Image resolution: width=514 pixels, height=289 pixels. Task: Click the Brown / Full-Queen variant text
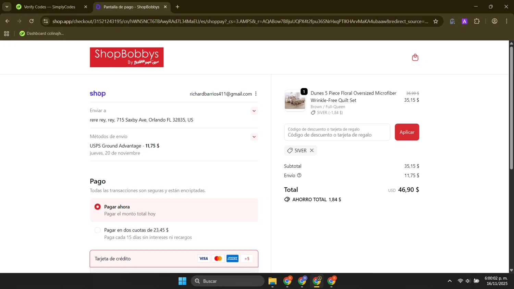pyautogui.click(x=328, y=107)
